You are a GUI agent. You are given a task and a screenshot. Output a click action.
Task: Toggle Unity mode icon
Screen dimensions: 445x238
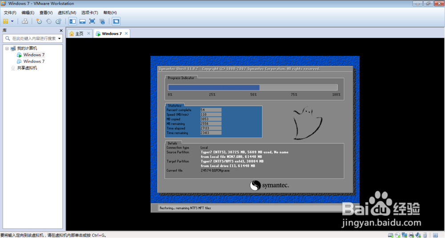tap(102, 21)
